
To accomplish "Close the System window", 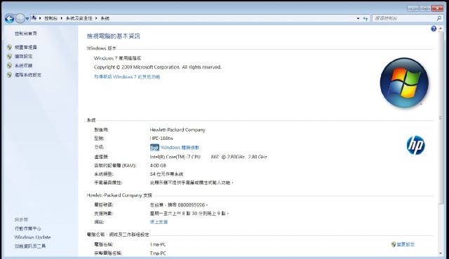I will click(x=438, y=8).
